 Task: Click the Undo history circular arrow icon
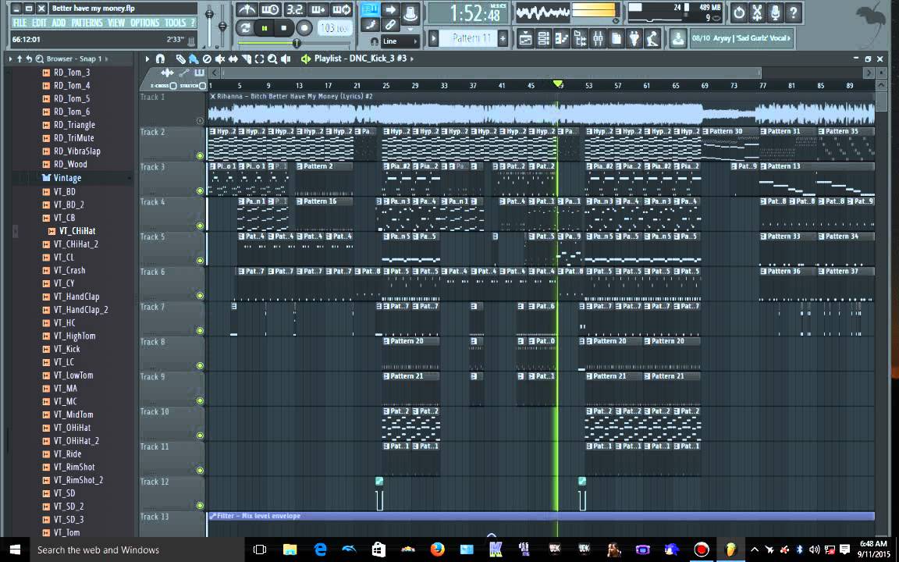(x=739, y=12)
